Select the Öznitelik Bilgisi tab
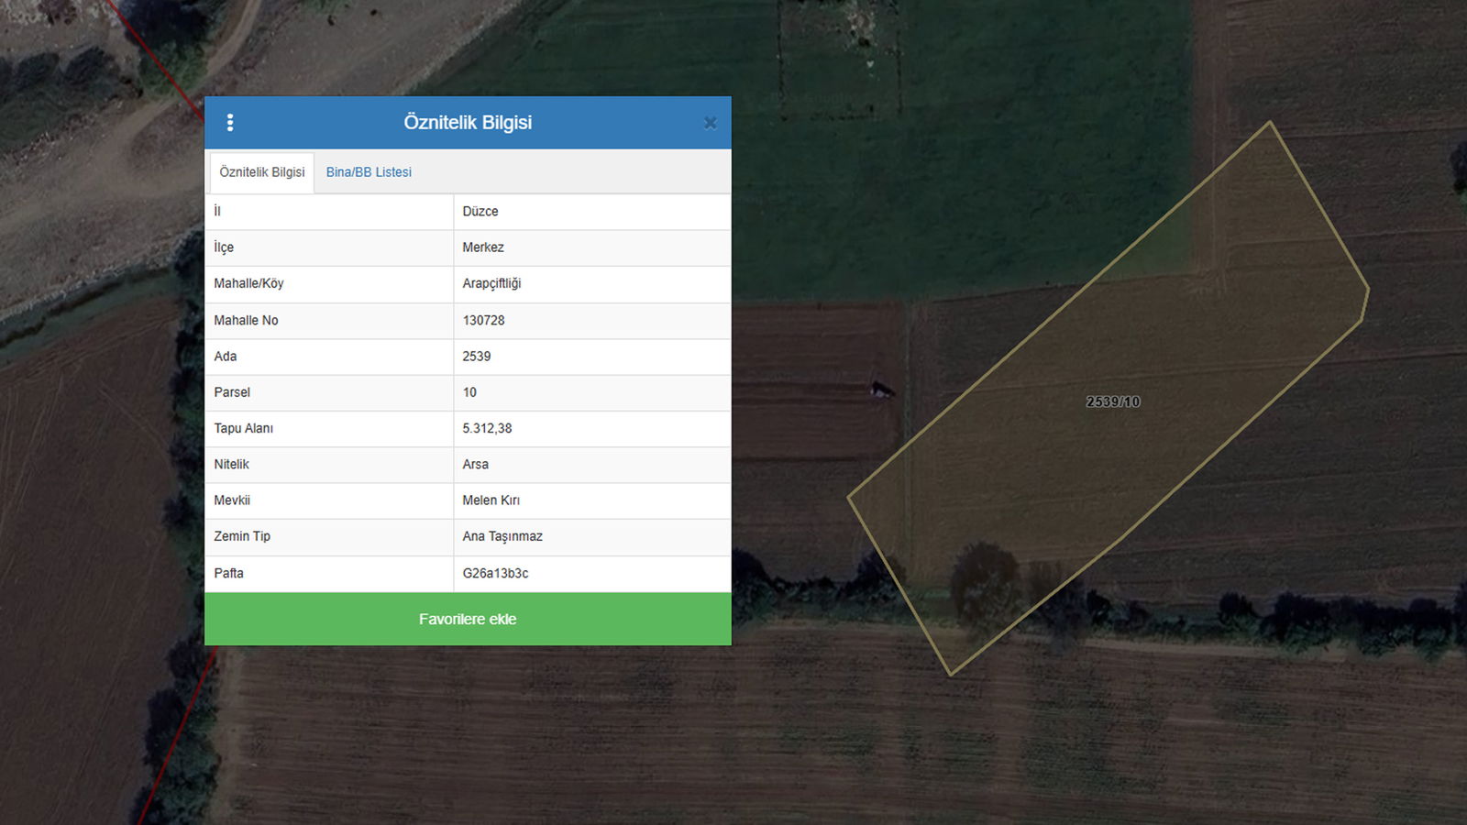This screenshot has width=1467, height=825. [262, 172]
